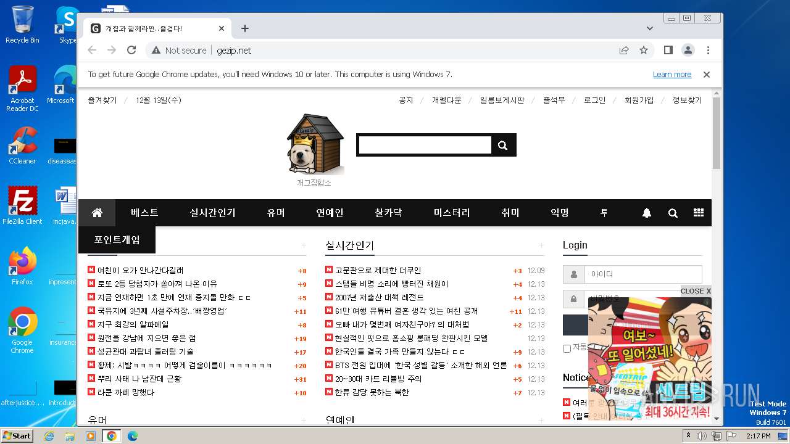This screenshot has width=790, height=444.
Task: Show hidden tray icons with the arrow
Action: coord(689,435)
